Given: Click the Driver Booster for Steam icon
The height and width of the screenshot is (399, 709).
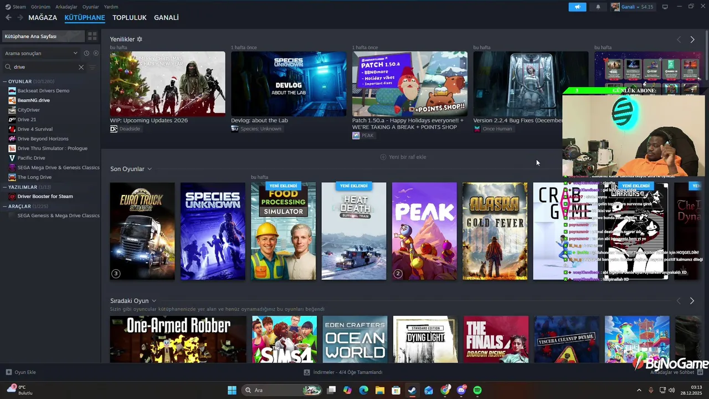Looking at the screenshot, I should [12, 196].
